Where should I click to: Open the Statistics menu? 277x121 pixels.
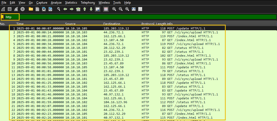click(x=71, y=3)
